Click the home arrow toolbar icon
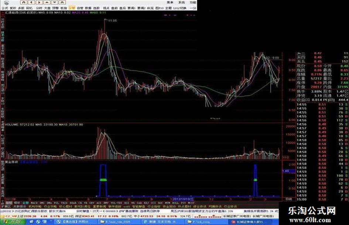 (24, 3)
